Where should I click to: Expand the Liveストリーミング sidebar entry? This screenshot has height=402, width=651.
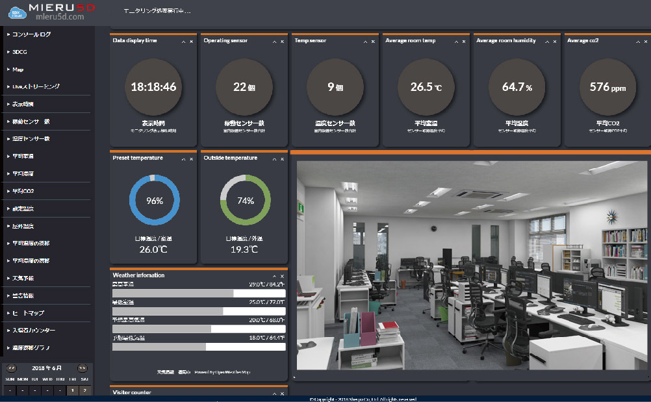pos(8,86)
